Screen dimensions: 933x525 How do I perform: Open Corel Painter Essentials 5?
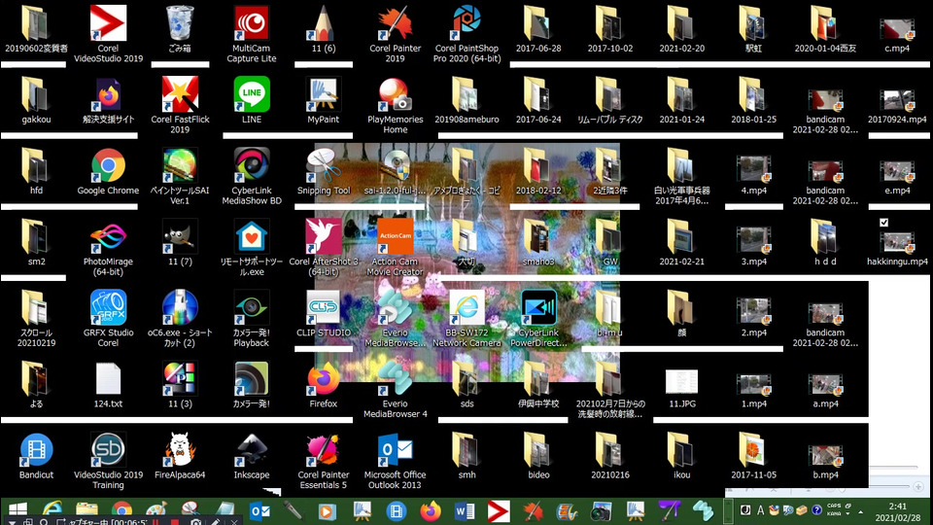pos(323,460)
